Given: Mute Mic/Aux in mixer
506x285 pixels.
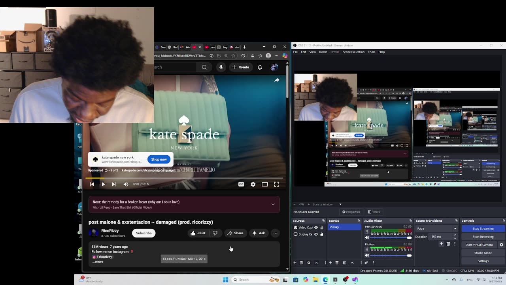Looking at the screenshot, I should click(367, 255).
